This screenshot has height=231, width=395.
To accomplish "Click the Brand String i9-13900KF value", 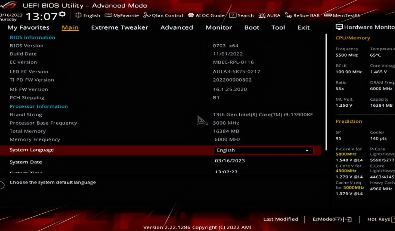I will pyautogui.click(x=263, y=115).
